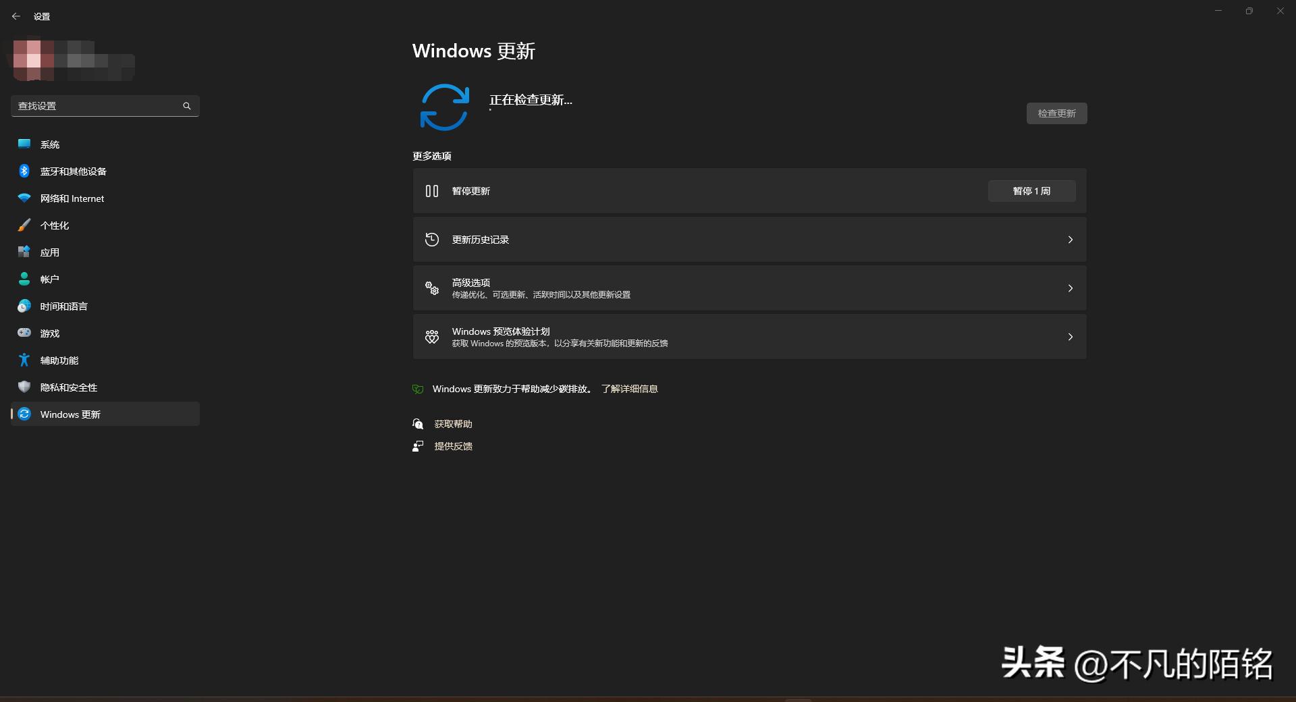The width and height of the screenshot is (1296, 702).
Task: Expand 更新历史记录 chevron
Action: click(1070, 240)
